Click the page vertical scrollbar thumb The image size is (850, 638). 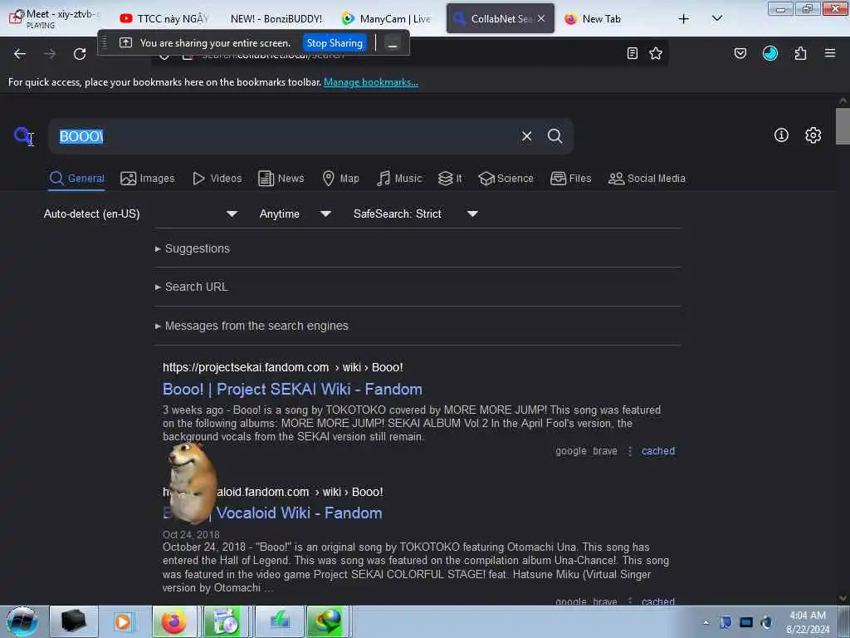point(843,126)
